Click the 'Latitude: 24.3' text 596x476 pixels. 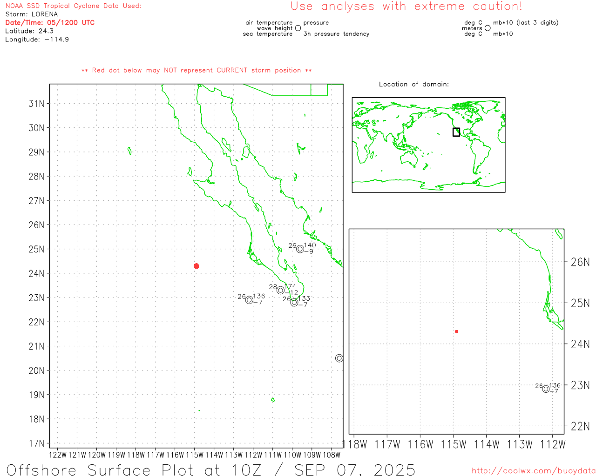[29, 31]
